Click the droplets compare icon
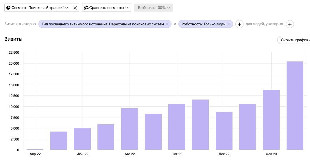This screenshot has width=310, height=163. [x=86, y=8]
